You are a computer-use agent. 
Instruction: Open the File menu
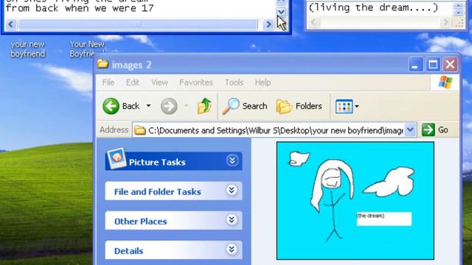(108, 82)
